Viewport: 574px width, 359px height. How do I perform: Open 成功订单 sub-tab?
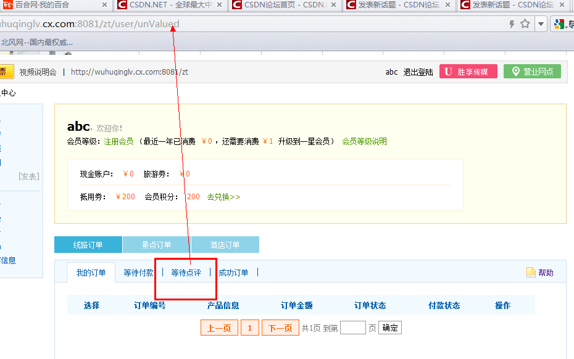click(x=233, y=273)
